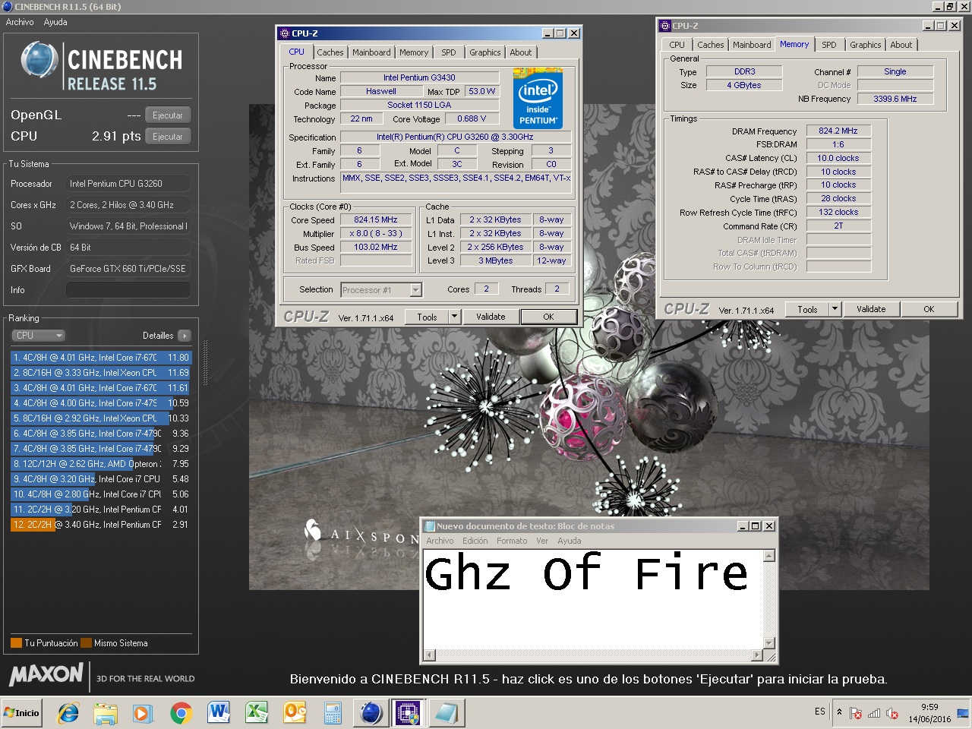This screenshot has height=729, width=972.
Task: Click Notepad horizontal scrollbar right arrow
Action: click(756, 655)
